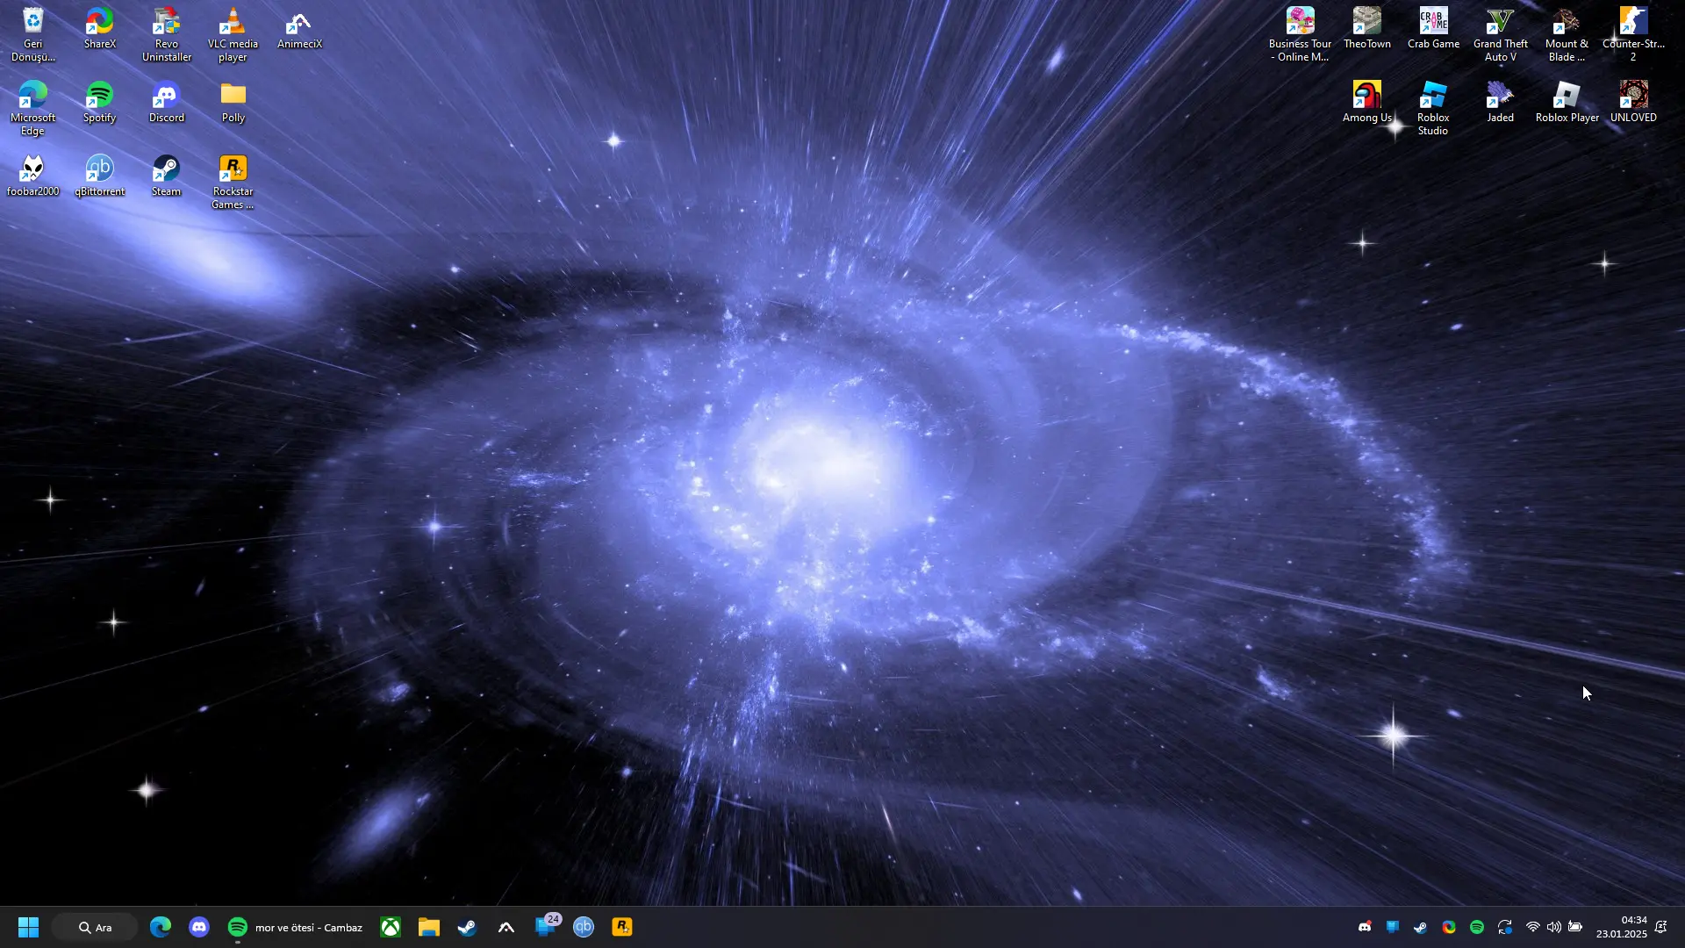Click the ShareX system tray icon
Screen dimensions: 1685x948
[x=1449, y=927]
